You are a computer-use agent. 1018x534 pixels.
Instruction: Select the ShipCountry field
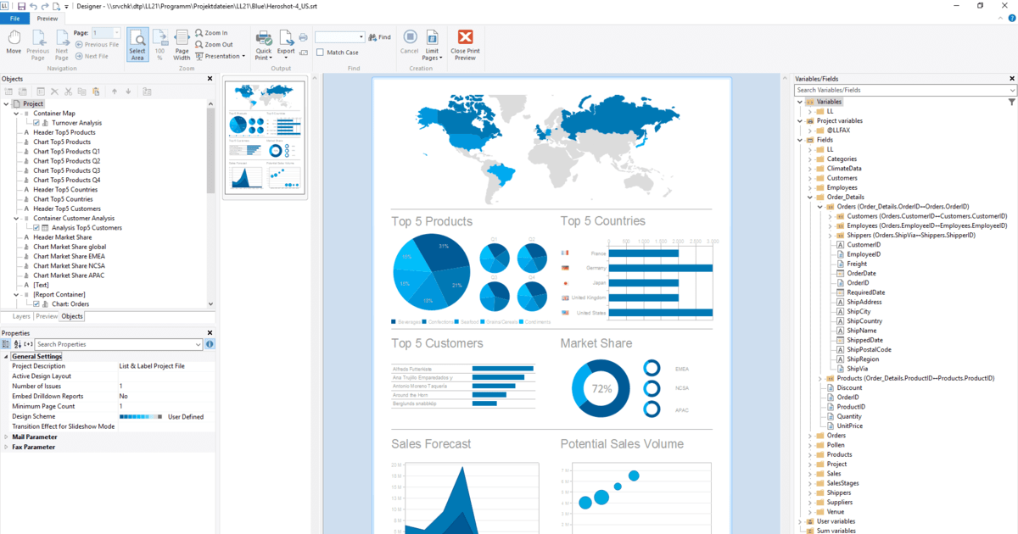point(864,321)
